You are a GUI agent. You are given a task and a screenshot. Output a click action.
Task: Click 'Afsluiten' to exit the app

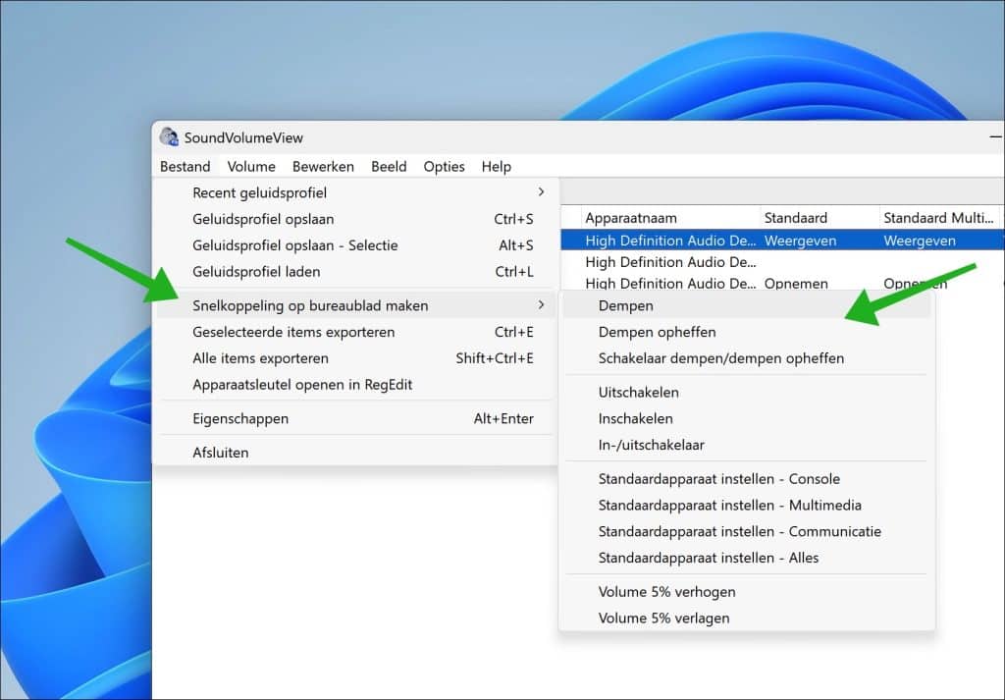pyautogui.click(x=354, y=453)
